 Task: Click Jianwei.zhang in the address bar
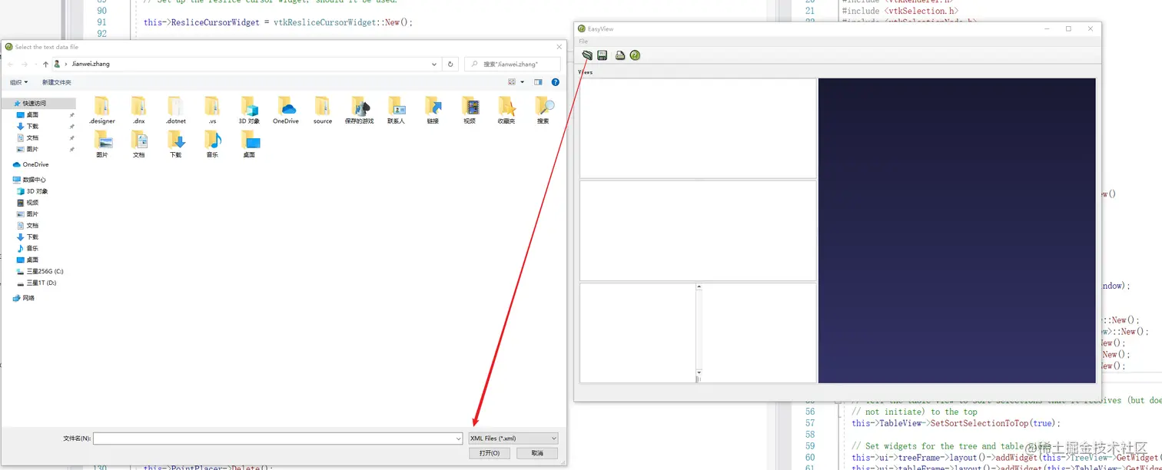click(x=91, y=65)
